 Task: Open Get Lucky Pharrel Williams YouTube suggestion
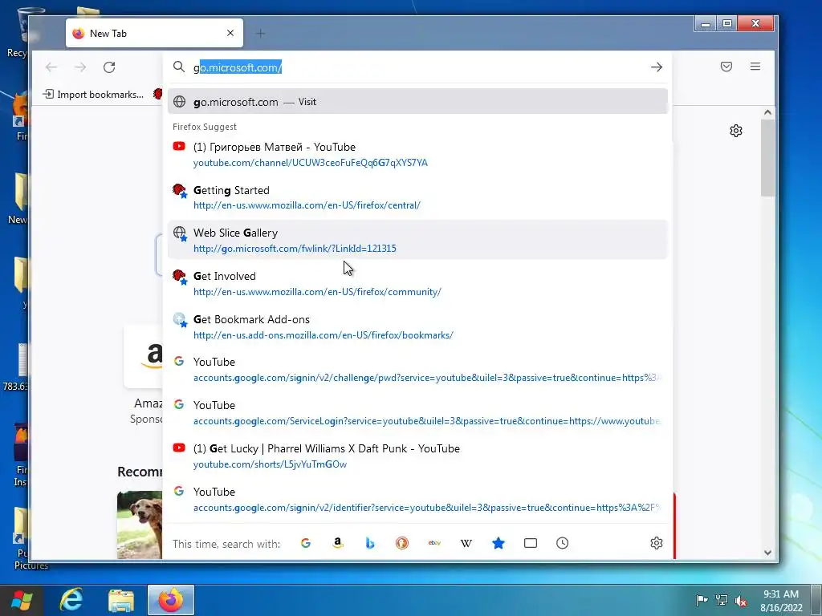pos(417,456)
